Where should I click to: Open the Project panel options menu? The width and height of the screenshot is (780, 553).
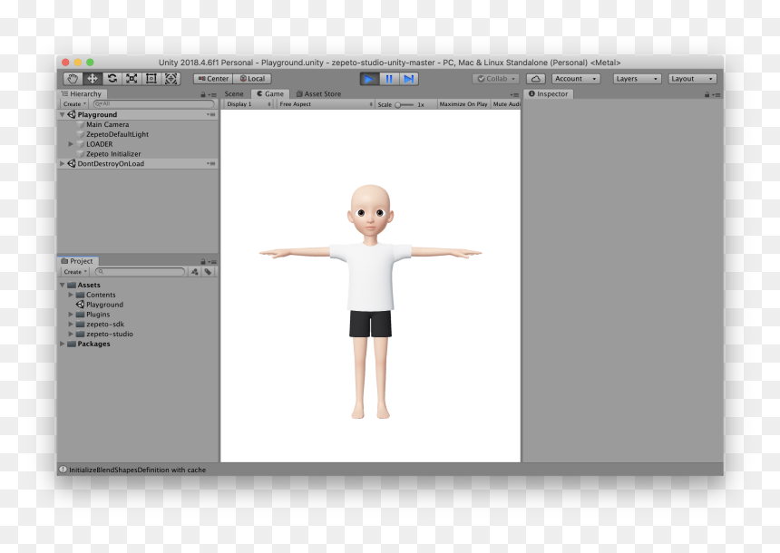(212, 262)
